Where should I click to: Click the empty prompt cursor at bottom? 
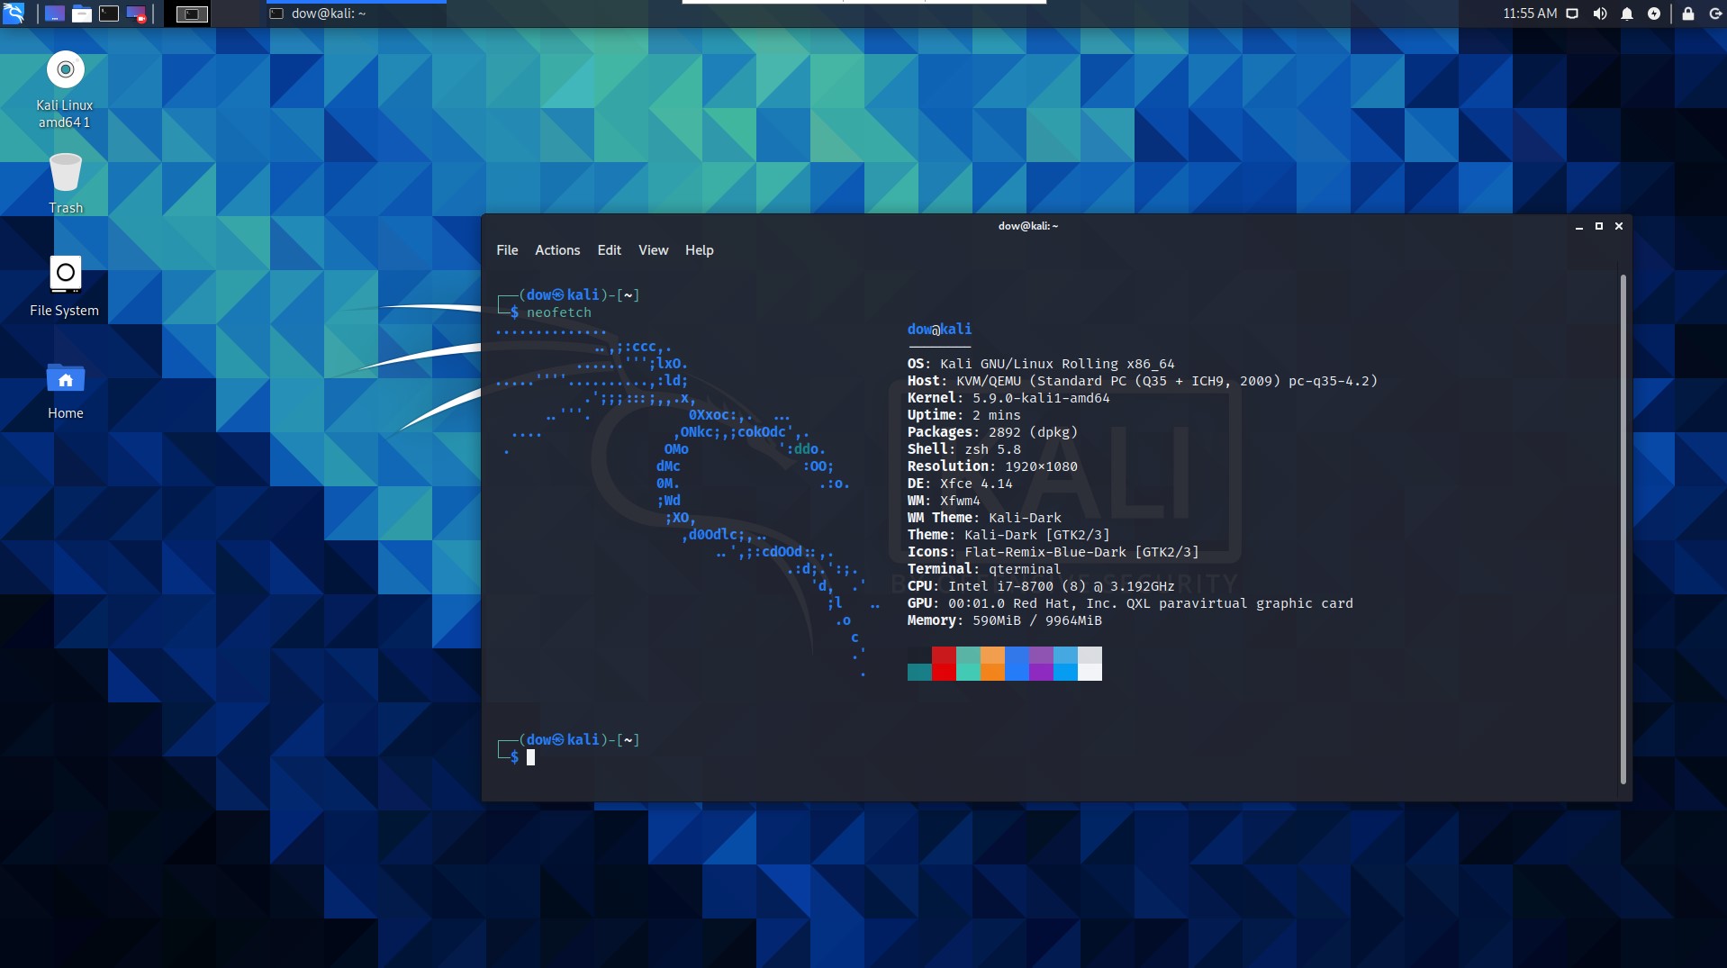(x=530, y=757)
